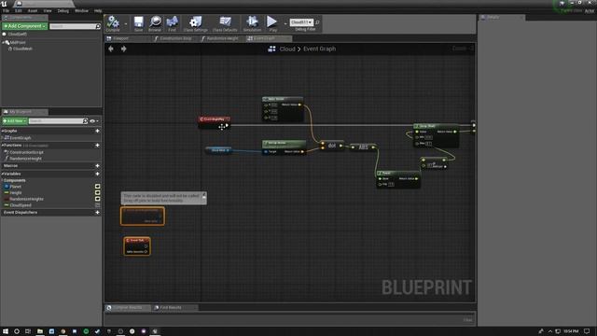
Task: Toggle visibility eye for CloudSpeed variable
Action: point(97,205)
